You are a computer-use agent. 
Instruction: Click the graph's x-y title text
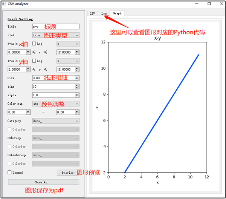(x=157, y=38)
